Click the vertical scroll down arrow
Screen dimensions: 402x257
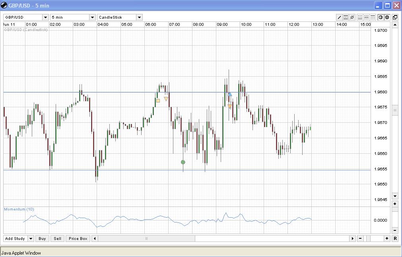tap(395, 197)
